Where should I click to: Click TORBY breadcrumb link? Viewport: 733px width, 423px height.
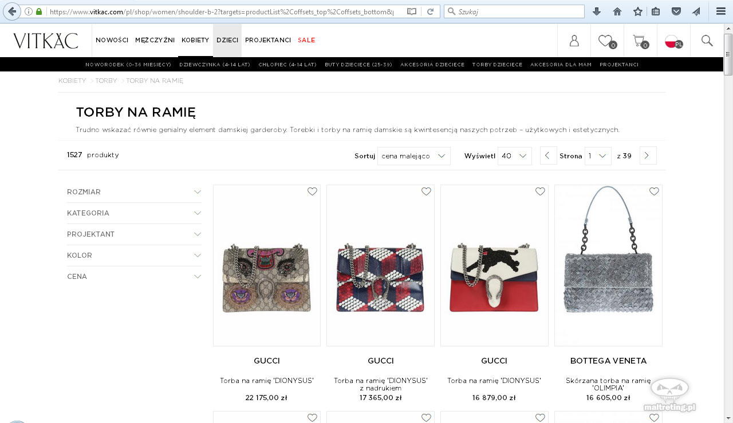tap(106, 81)
